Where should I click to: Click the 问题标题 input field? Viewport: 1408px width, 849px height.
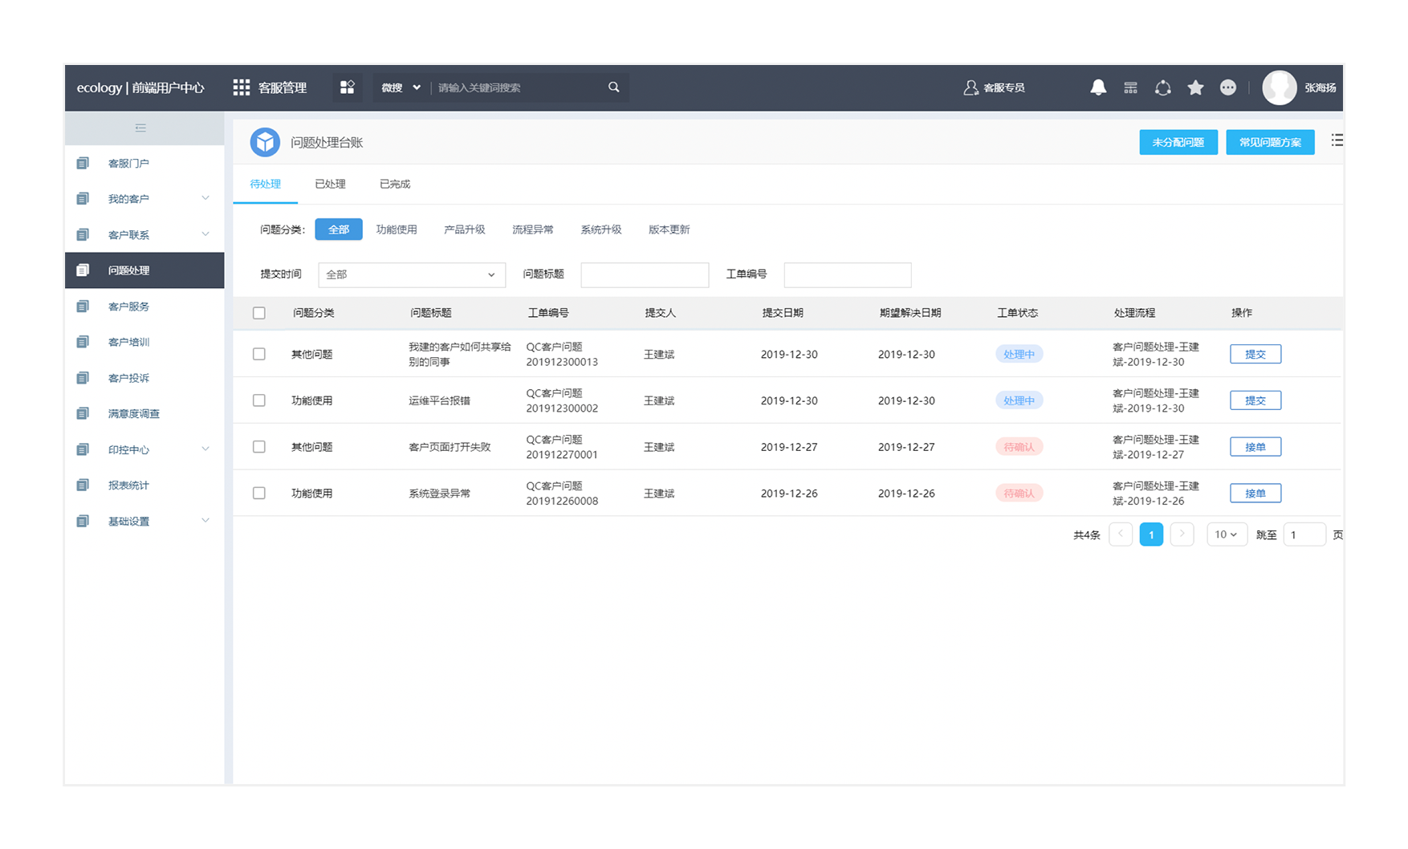(644, 275)
